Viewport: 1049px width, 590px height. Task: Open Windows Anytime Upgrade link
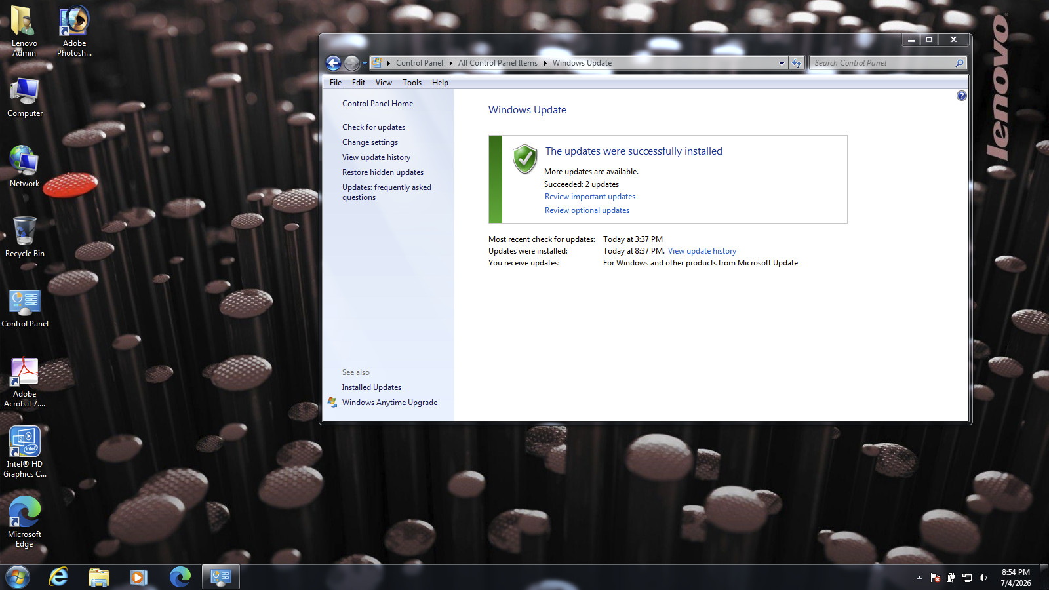[x=389, y=403]
